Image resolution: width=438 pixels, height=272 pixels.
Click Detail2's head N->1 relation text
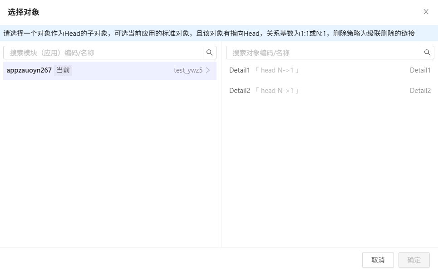tap(277, 91)
